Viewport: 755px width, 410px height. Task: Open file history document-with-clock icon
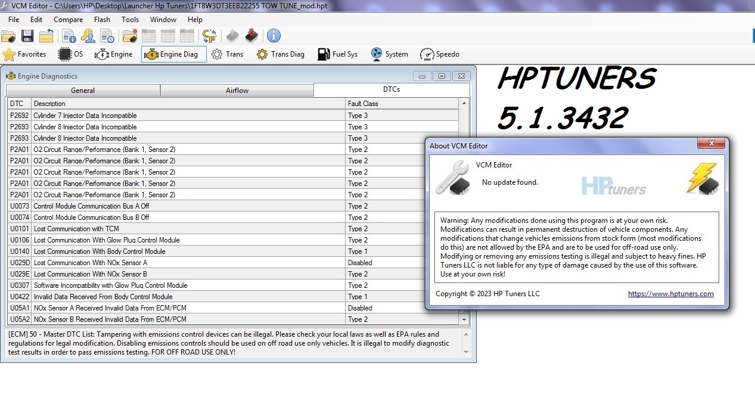(x=107, y=36)
